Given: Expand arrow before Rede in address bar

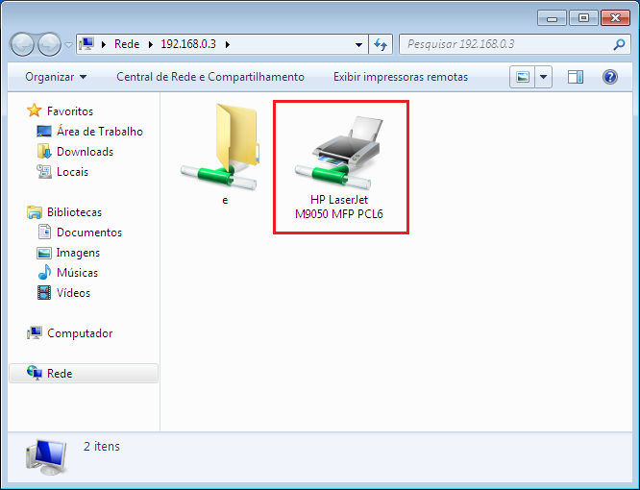Looking at the screenshot, I should 104,44.
